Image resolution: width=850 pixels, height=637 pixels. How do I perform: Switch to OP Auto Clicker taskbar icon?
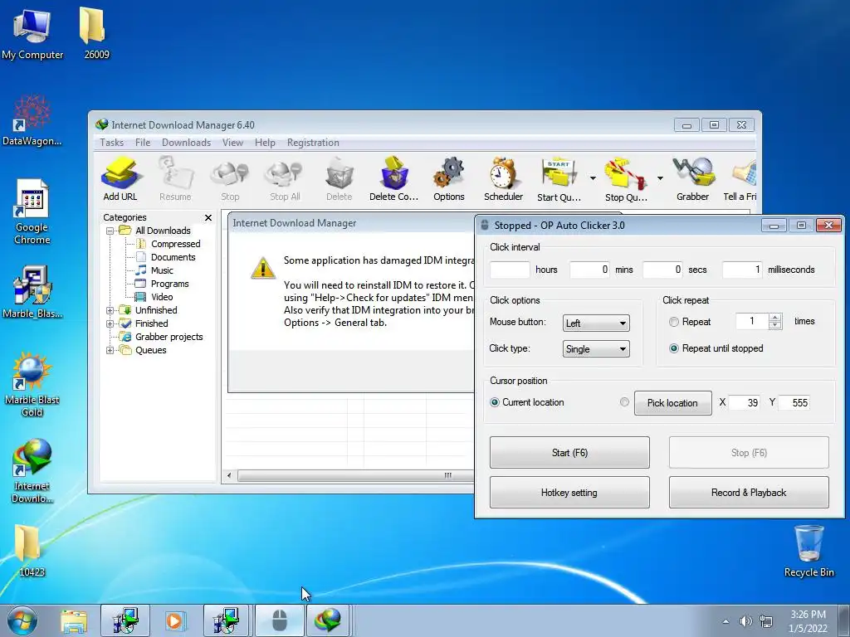[x=279, y=620]
